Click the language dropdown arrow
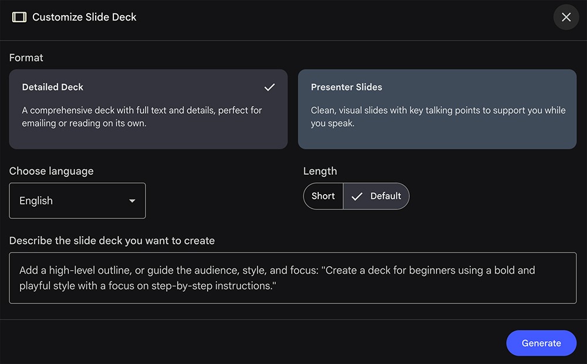 [132, 201]
